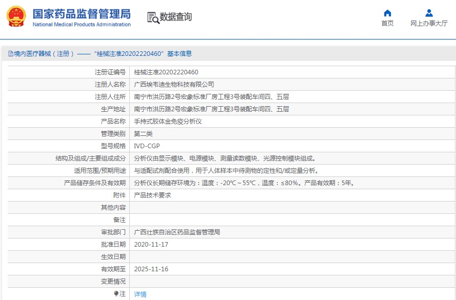Screen dimensions: 456x300
Task: Click the 型号规格 label
Action: (113, 146)
